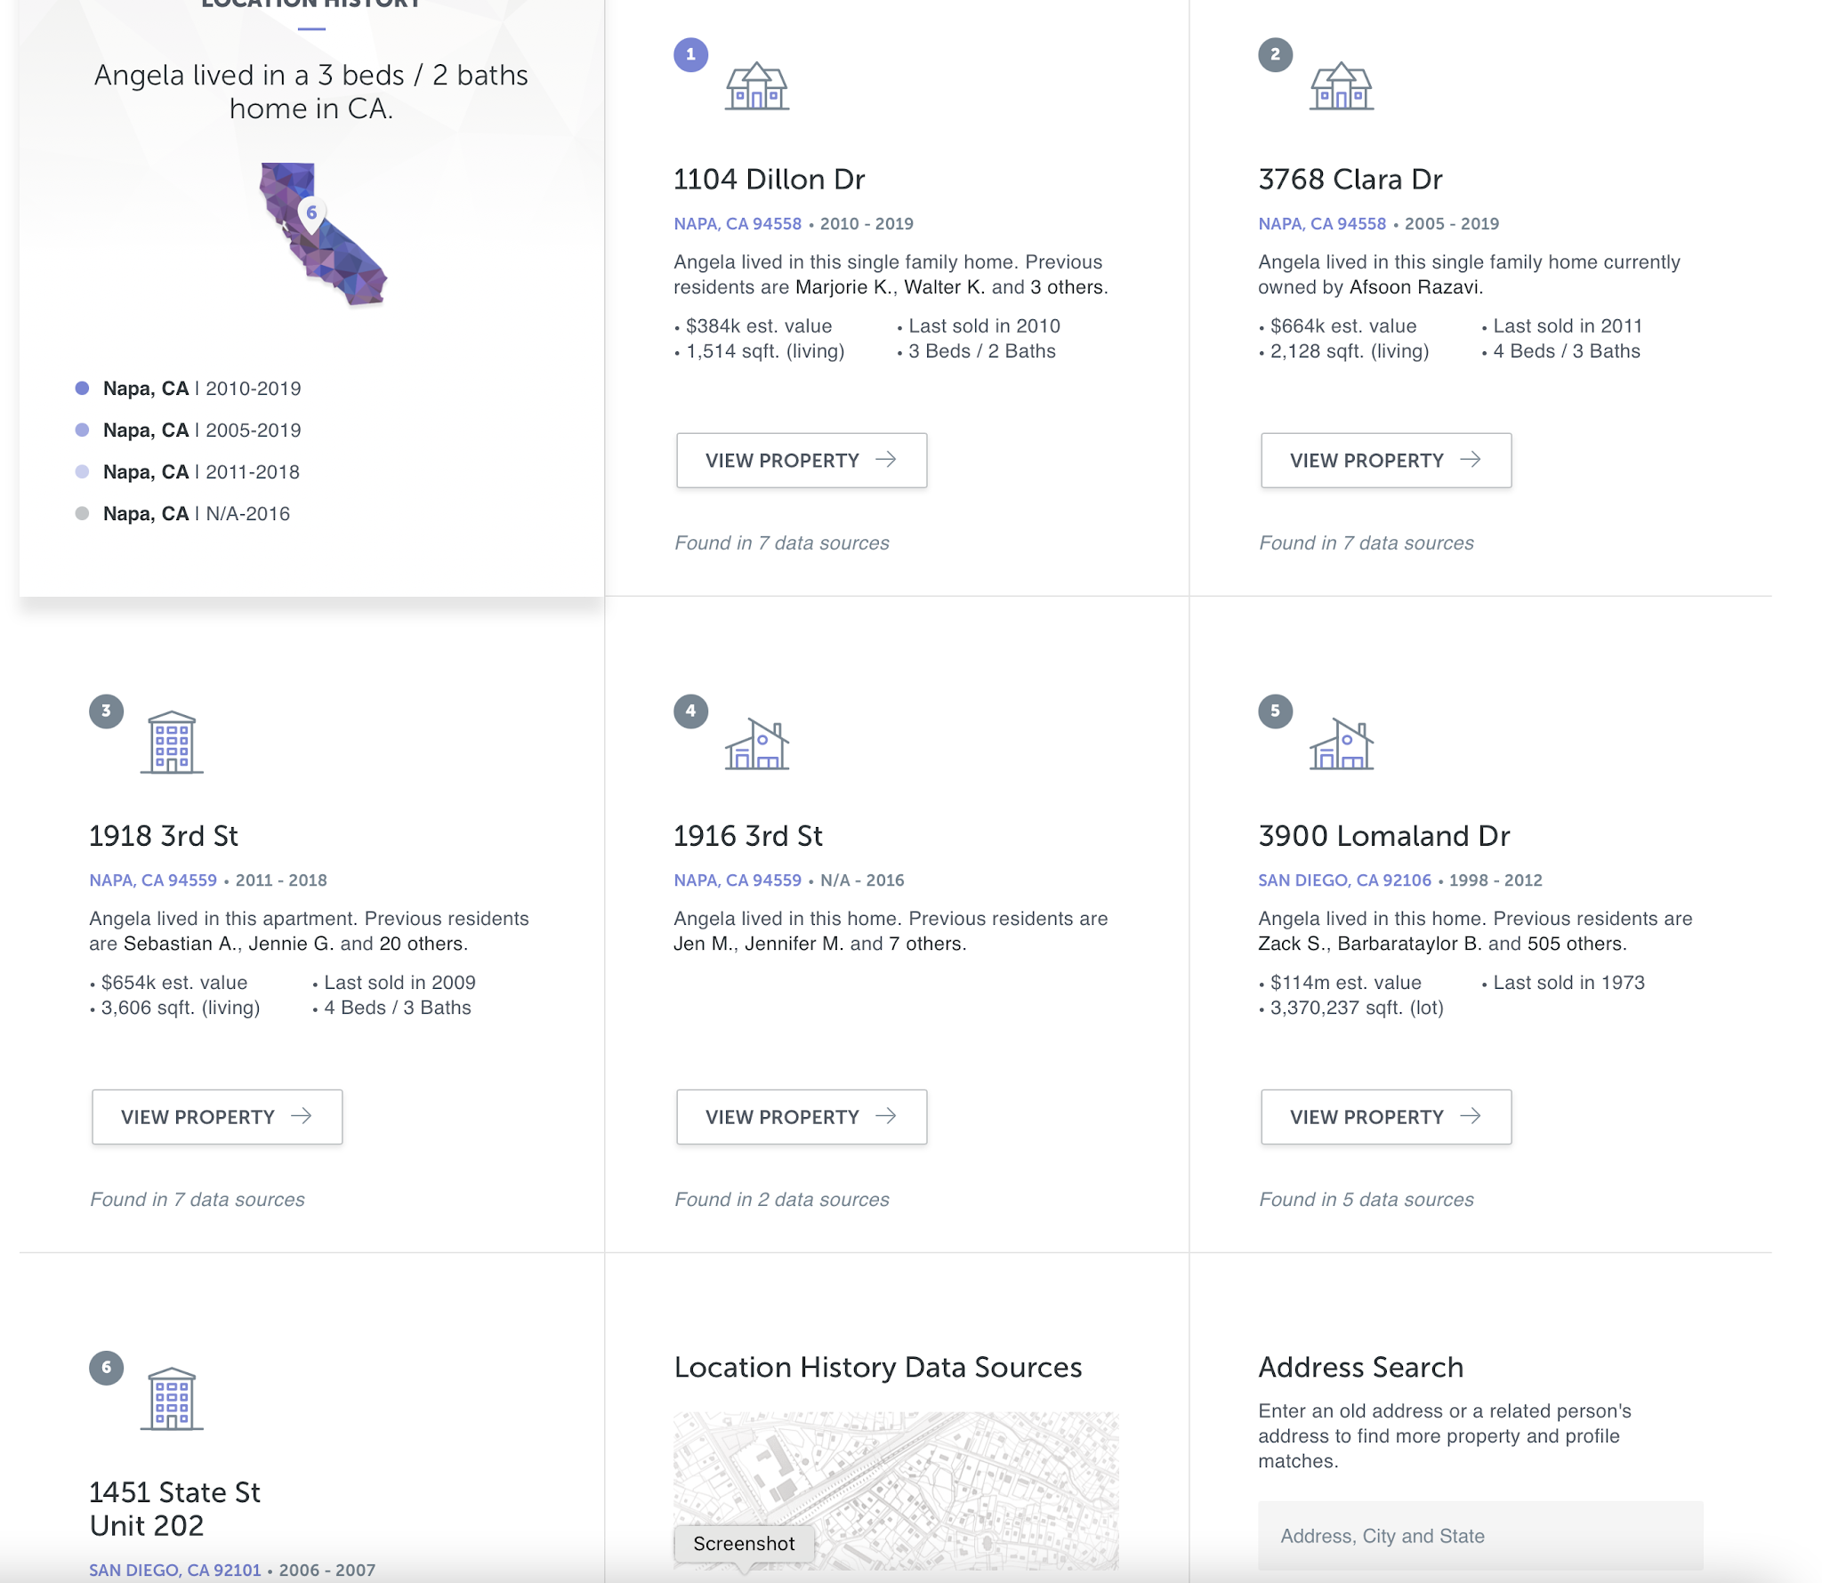Screen dimensions: 1822x1583
Task: Click the number 1 badge circle
Action: coord(690,55)
